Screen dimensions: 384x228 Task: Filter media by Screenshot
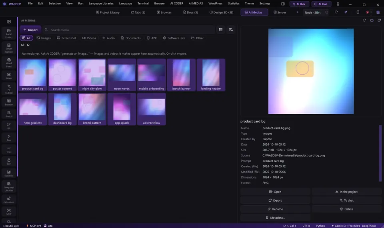point(66,38)
